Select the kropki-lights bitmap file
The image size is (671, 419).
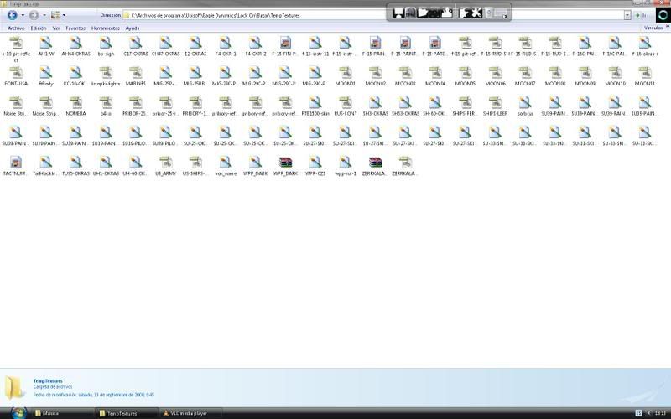(x=106, y=76)
